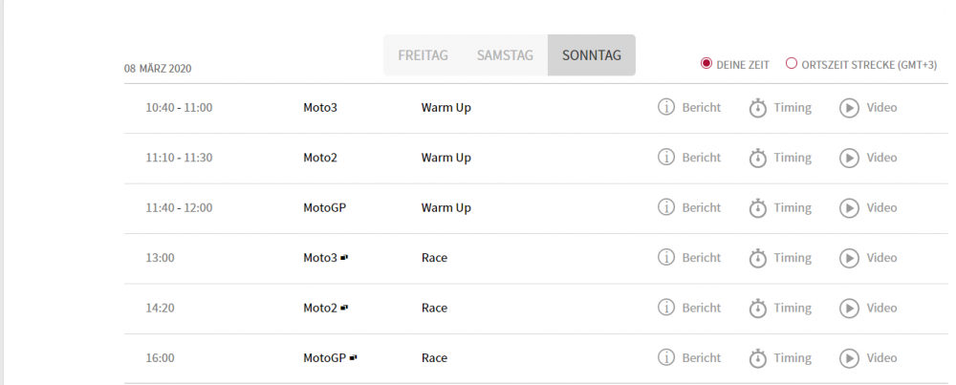Open the Bericht info icon for Moto3 Warm Up
Image resolution: width=956 pixels, height=385 pixels.
[665, 107]
